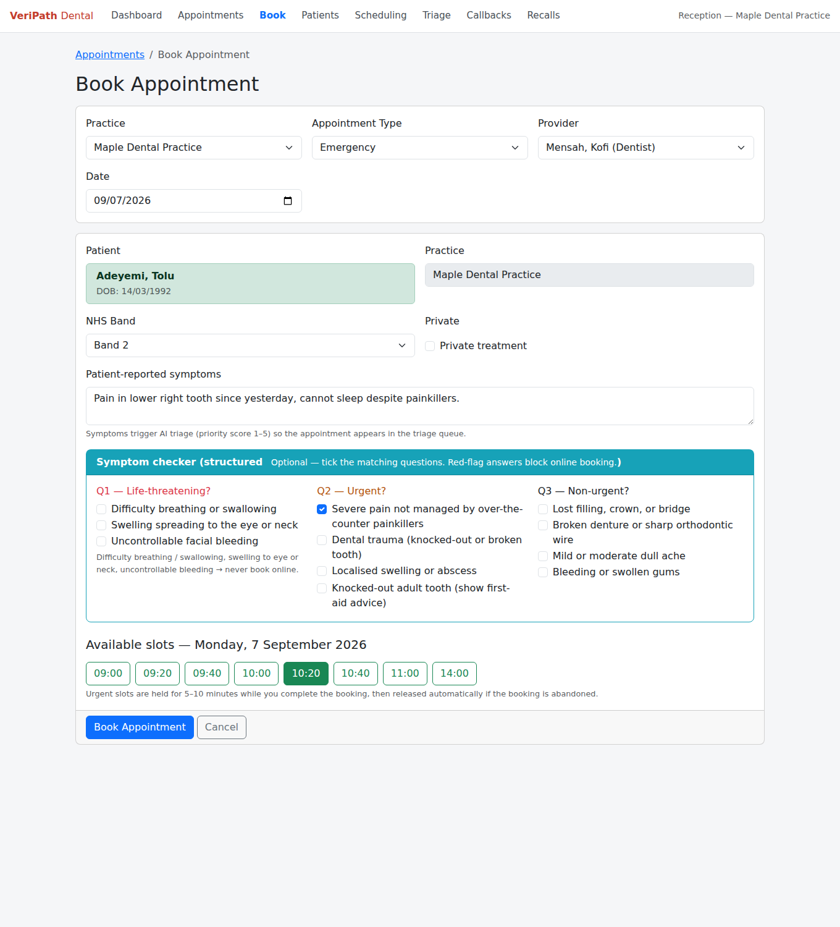Screen dimensions: 840x927
Task: Click the Date input field
Action: [194, 201]
